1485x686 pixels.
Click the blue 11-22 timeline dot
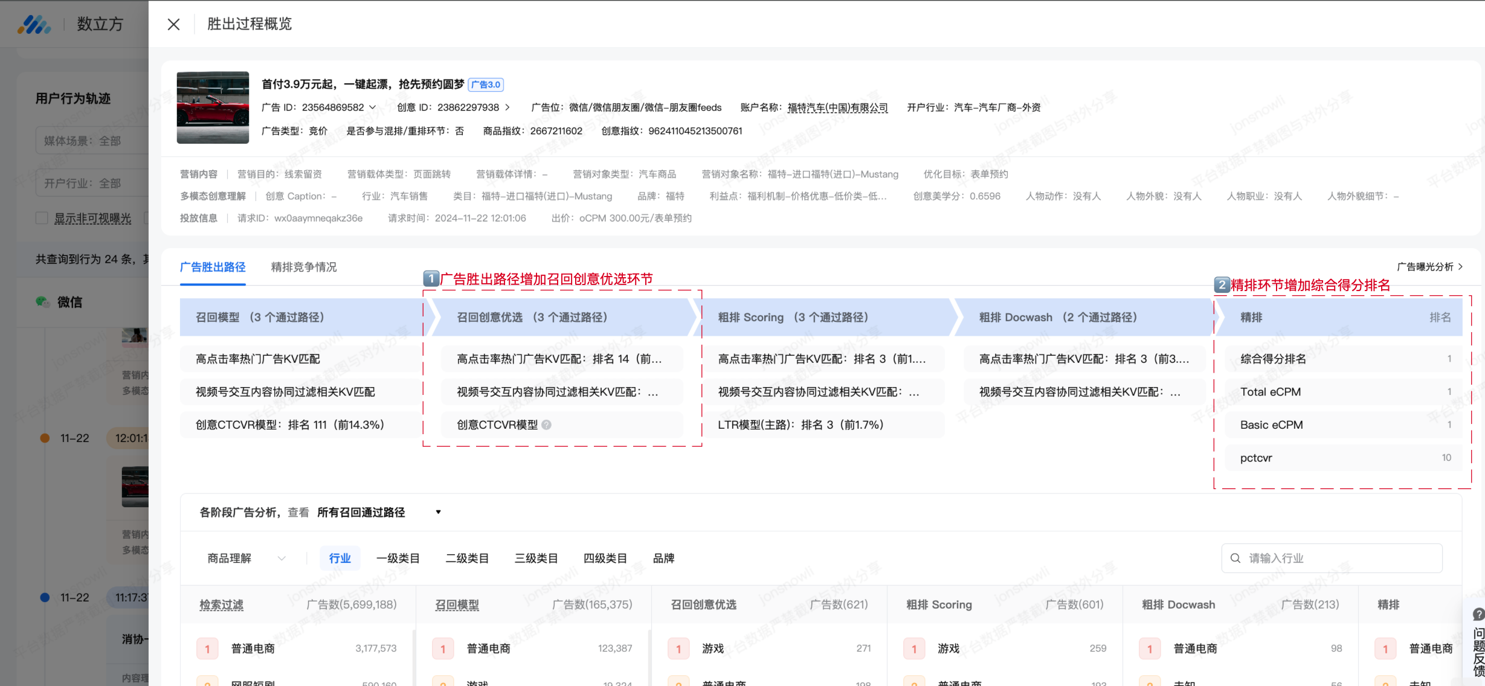(x=45, y=598)
